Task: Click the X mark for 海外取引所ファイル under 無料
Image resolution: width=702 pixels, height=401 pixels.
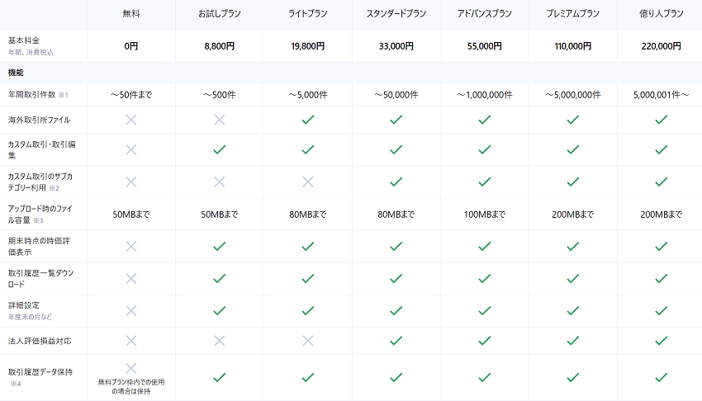Action: pyautogui.click(x=130, y=120)
